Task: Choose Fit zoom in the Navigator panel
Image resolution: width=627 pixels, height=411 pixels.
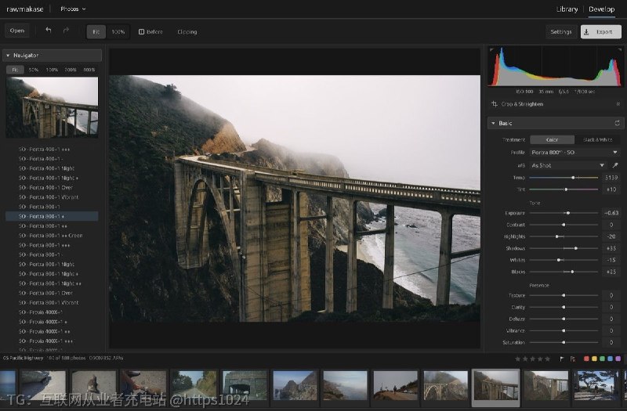Action: (15, 70)
